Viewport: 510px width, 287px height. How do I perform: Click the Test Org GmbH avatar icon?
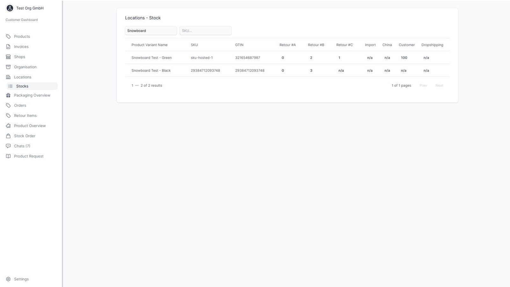[x=10, y=8]
